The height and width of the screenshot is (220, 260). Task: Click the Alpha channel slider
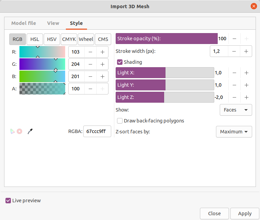(42, 89)
